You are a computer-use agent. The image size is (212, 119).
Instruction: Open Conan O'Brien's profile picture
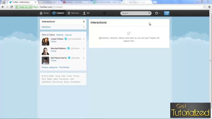pos(45,42)
